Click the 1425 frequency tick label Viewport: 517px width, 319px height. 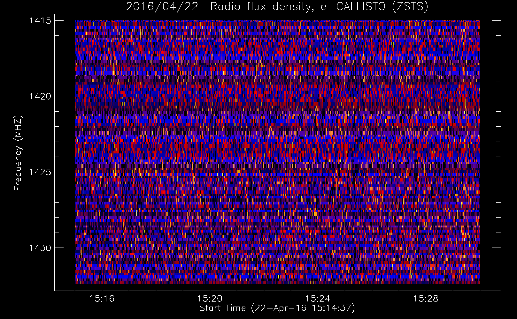click(40, 172)
